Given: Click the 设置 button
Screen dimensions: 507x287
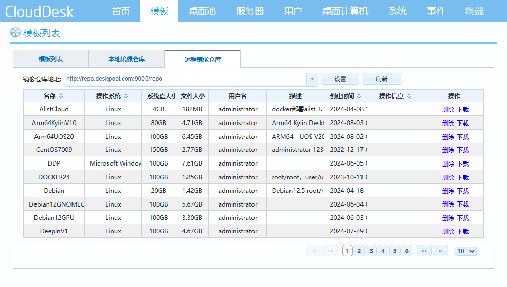Looking at the screenshot, I should point(340,79).
